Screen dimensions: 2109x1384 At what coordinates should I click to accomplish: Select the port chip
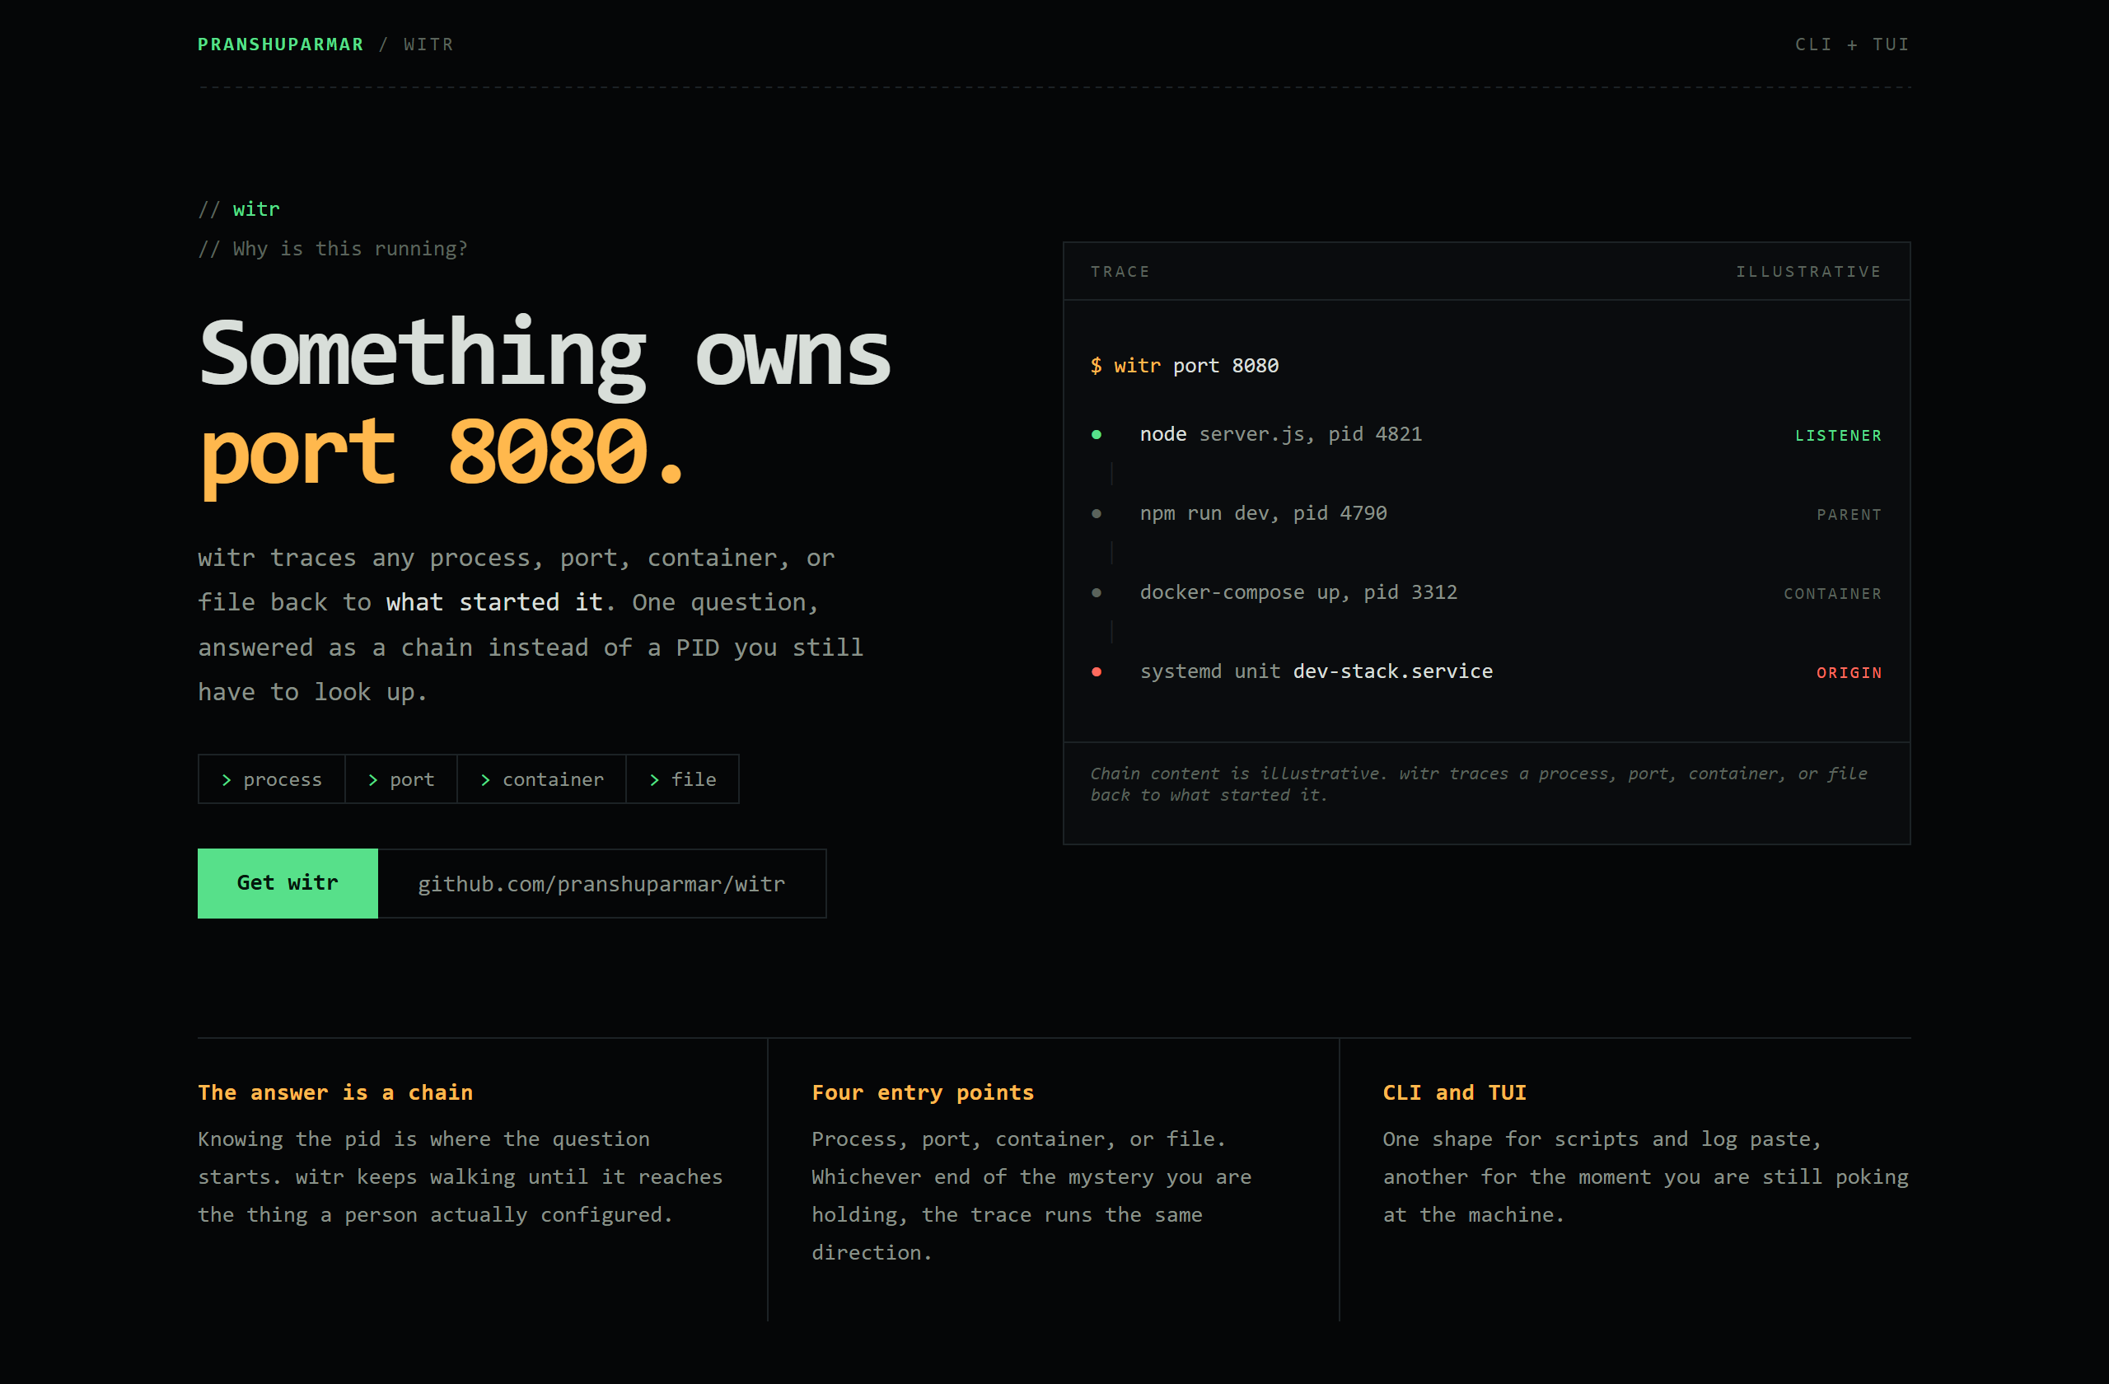tap(400, 778)
